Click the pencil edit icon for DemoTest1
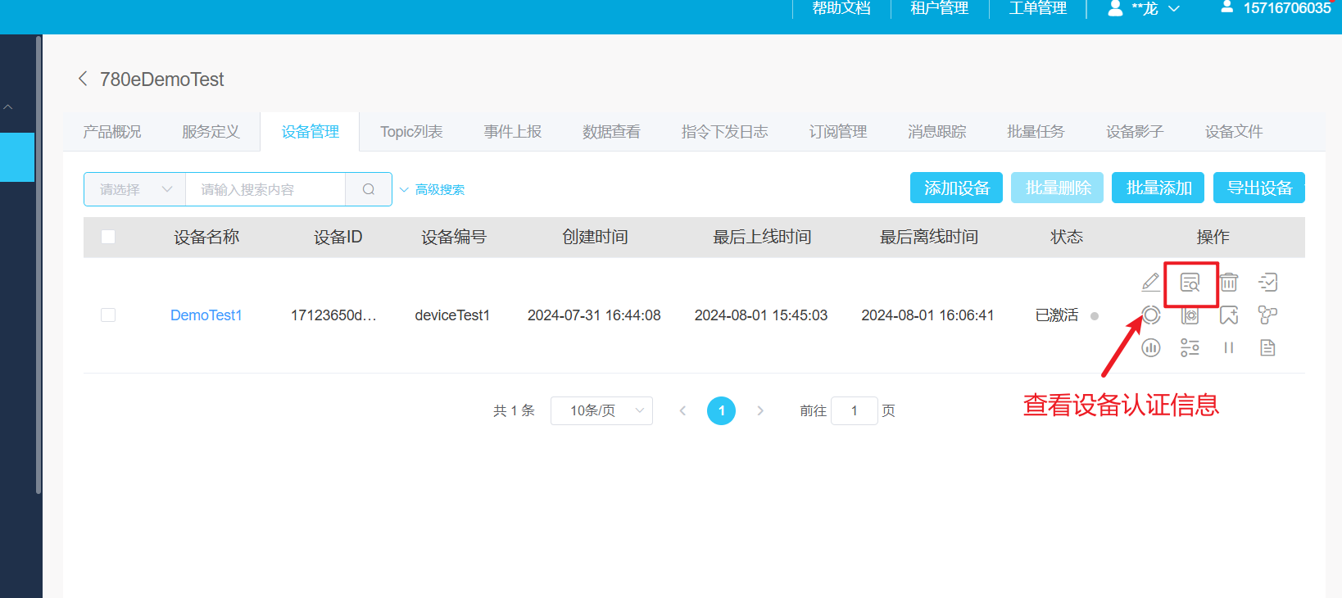 tap(1151, 283)
